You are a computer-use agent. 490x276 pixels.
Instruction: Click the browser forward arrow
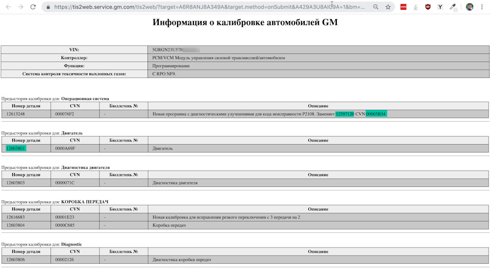coord(20,7)
